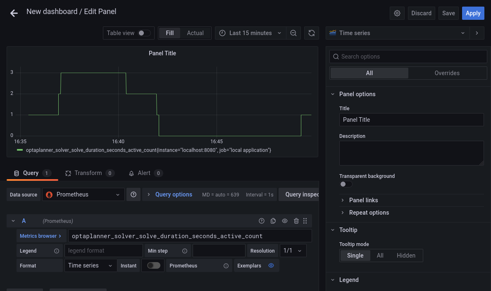
Task: Duplicate query A using the copy icon
Action: [273, 221]
